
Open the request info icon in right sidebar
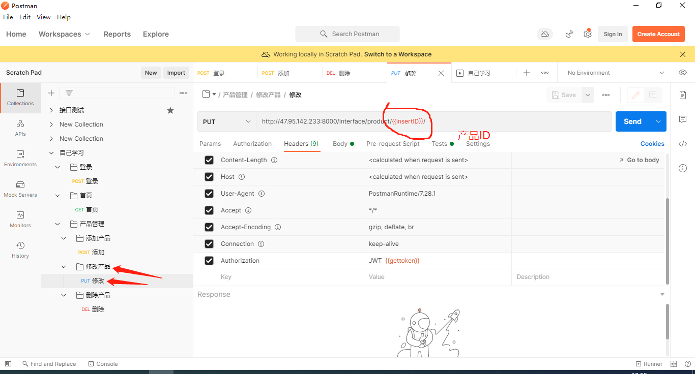[x=683, y=168]
